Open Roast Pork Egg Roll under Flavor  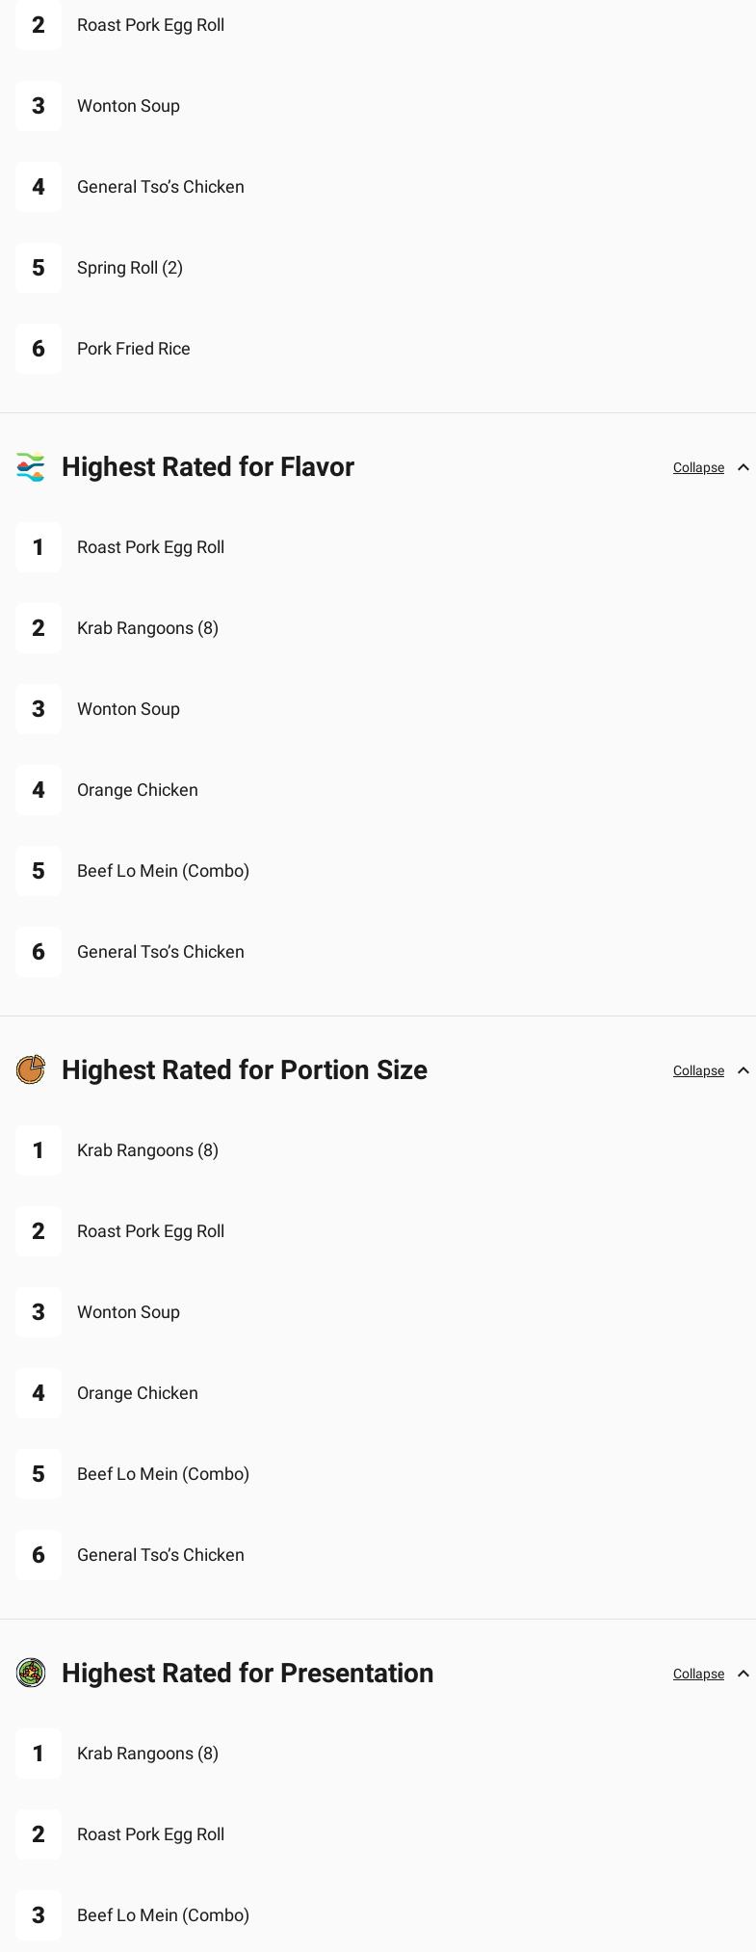tap(150, 547)
